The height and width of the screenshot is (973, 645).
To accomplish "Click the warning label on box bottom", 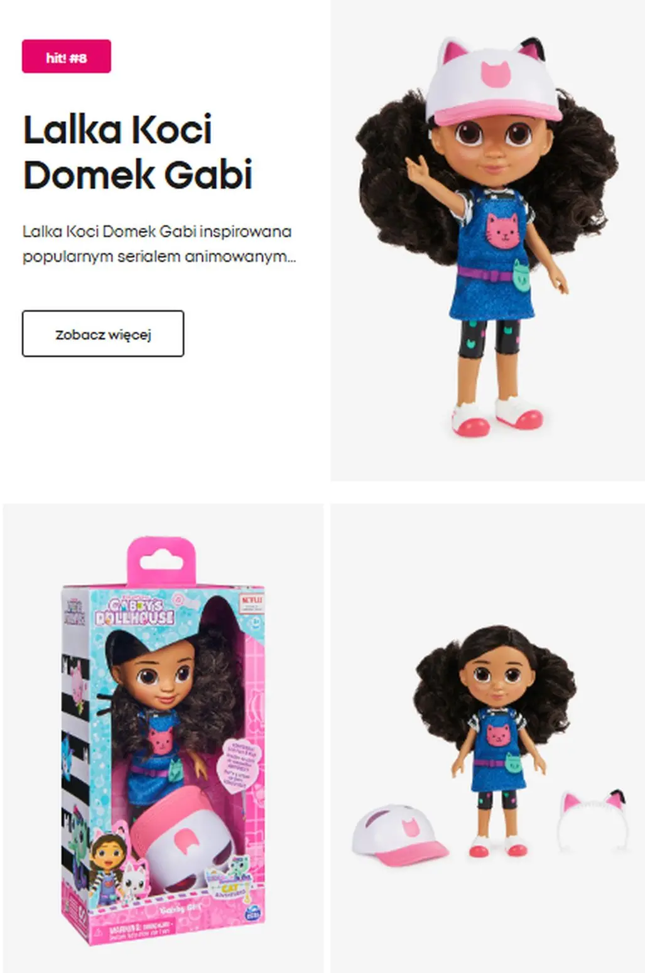I will pos(141,929).
